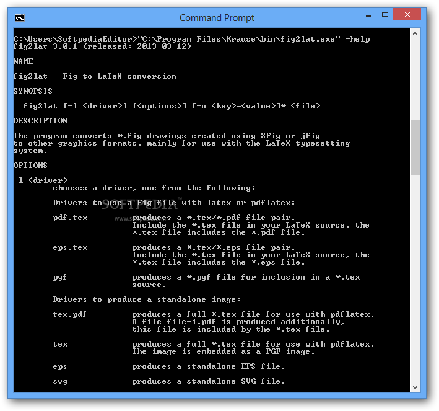Click '*.tex file includes the *.eps file.' line
Viewport: 439px width, 411px height.
219,262
